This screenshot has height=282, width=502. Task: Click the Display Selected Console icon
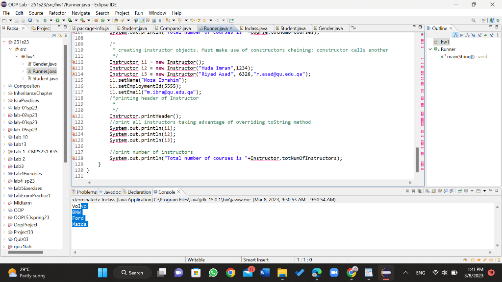point(466,191)
